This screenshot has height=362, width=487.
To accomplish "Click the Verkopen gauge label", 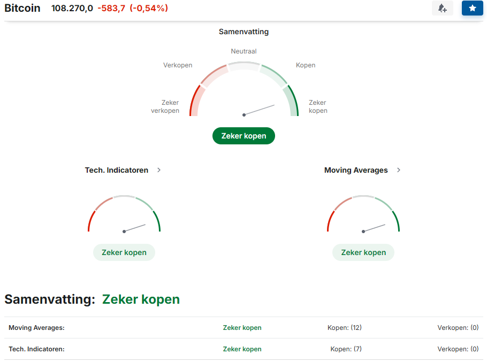I will (178, 65).
